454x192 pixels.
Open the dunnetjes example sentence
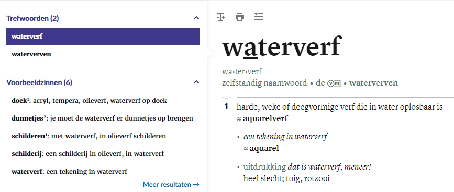[102, 118]
